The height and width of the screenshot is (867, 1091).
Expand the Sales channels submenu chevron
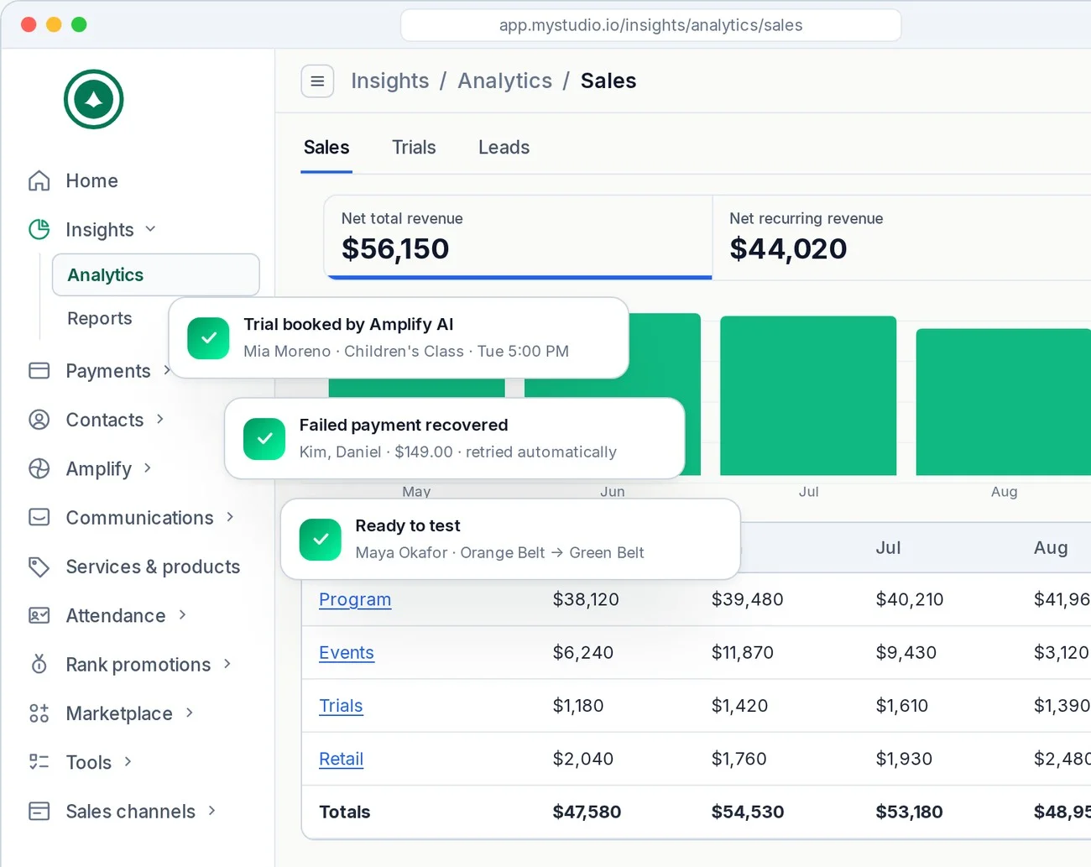click(x=211, y=810)
